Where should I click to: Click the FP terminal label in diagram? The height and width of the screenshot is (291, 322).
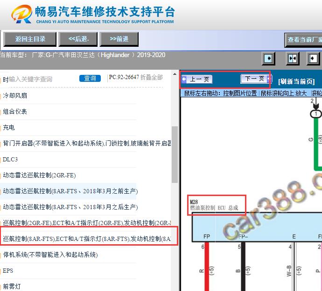pos(207,236)
